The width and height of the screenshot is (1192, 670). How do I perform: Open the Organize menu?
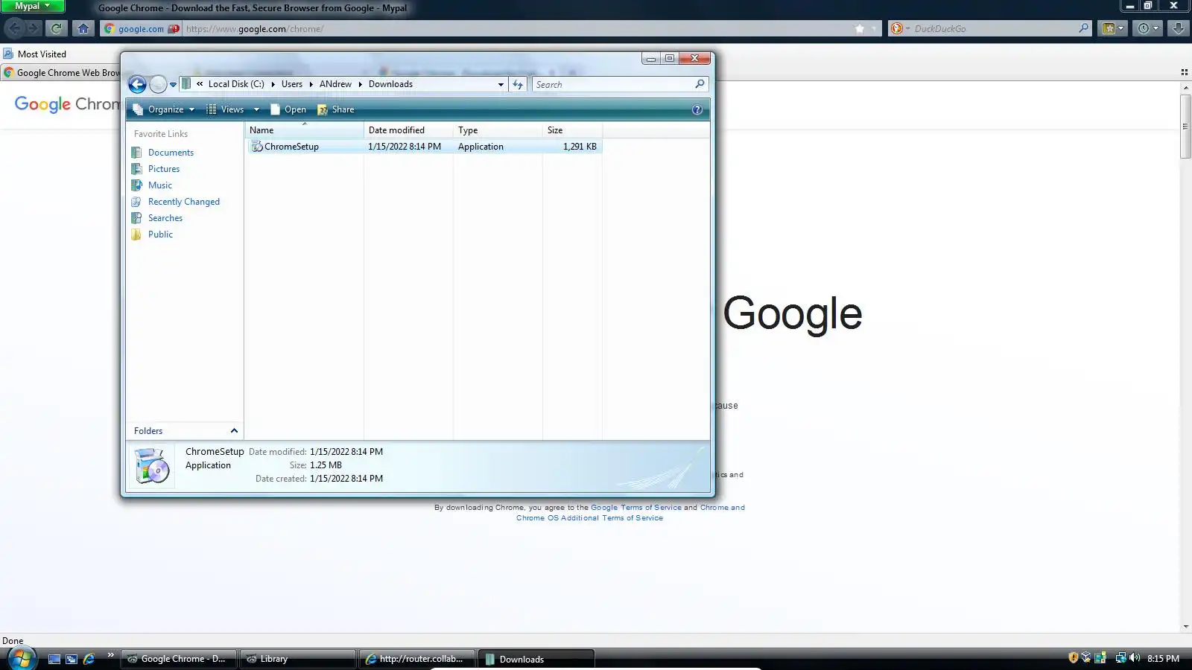pos(164,109)
